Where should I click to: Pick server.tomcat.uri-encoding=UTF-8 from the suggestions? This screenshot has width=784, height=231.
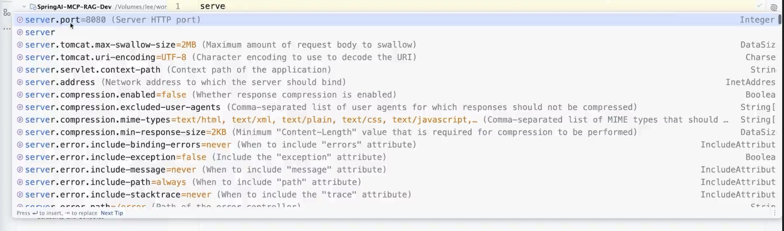pos(105,57)
